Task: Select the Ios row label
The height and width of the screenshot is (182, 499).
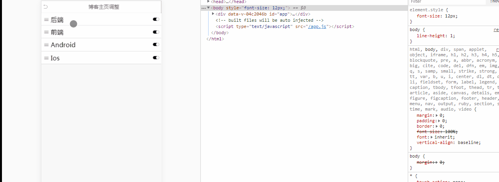Action: [55, 58]
